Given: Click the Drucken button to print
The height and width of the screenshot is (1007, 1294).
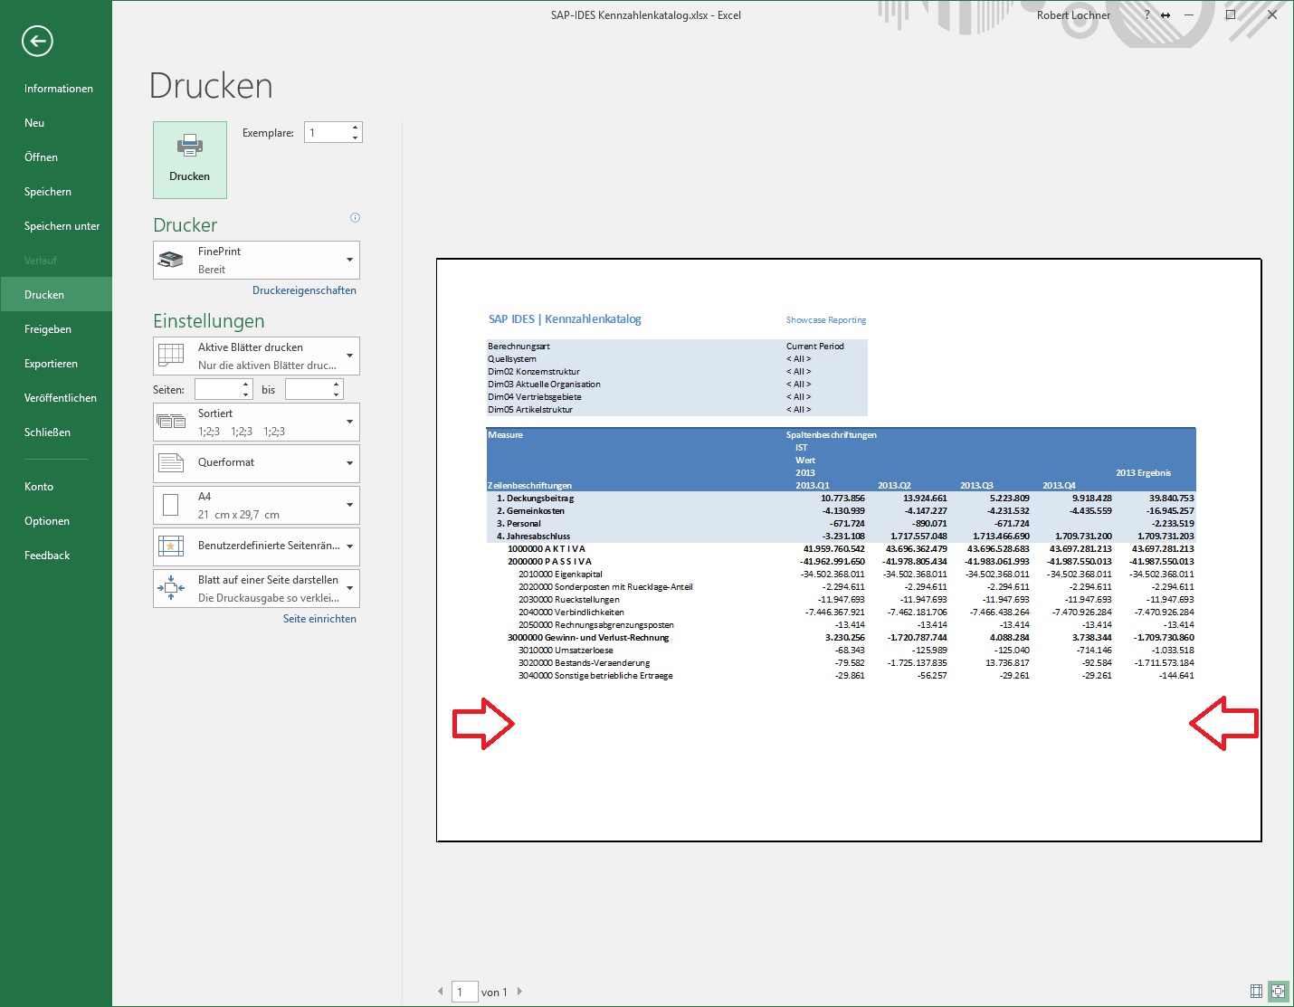Looking at the screenshot, I should (x=189, y=160).
